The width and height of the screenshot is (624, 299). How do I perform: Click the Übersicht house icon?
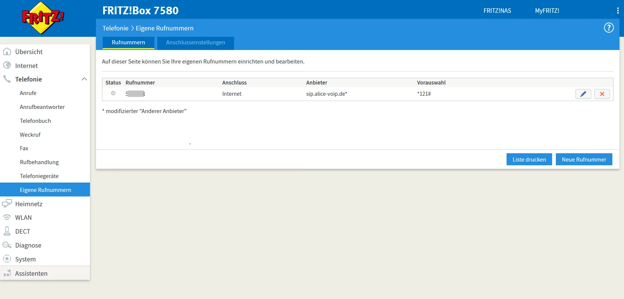(x=7, y=51)
